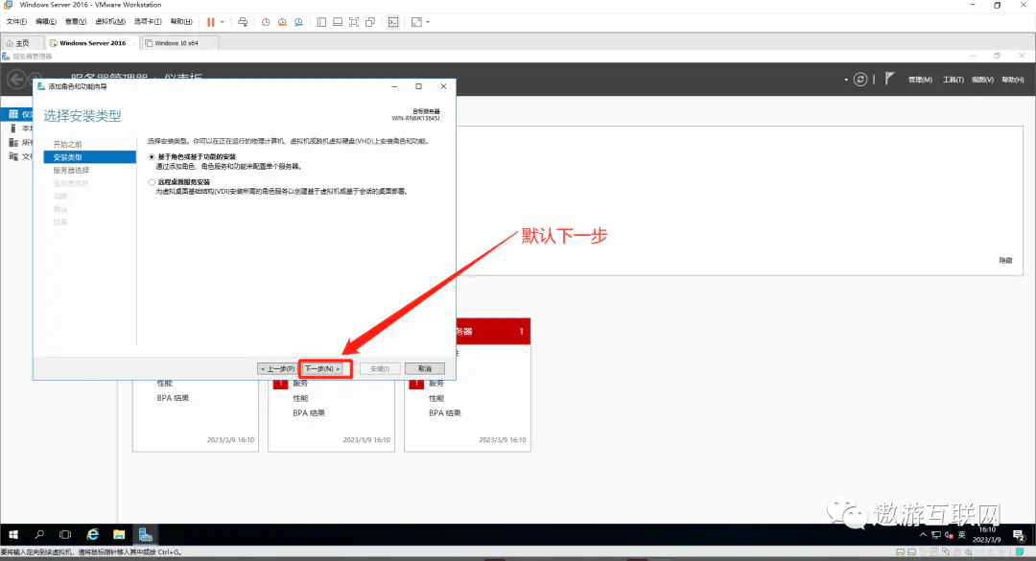
Task: Click Server Manager notifications flag icon
Action: point(889,79)
